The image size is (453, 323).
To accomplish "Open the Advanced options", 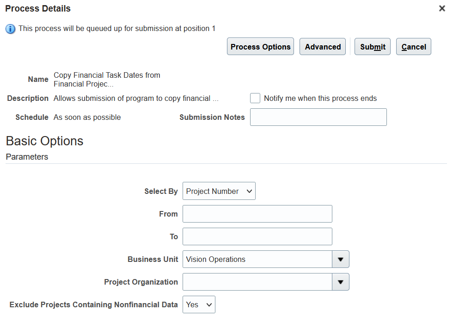I will [323, 47].
